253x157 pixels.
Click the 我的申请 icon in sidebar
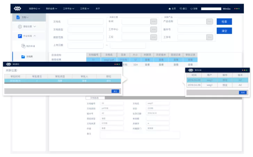[x=23, y=46]
